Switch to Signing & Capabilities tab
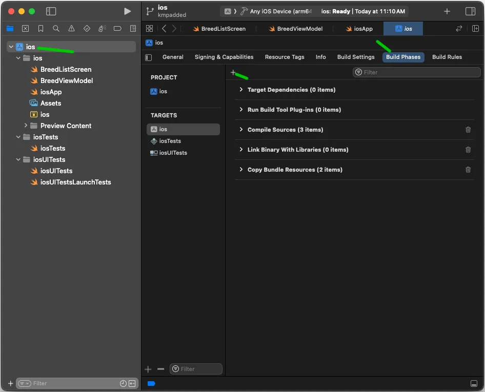 224,57
